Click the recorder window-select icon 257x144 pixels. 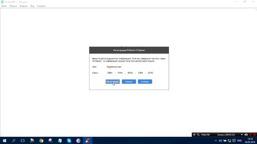194,135
